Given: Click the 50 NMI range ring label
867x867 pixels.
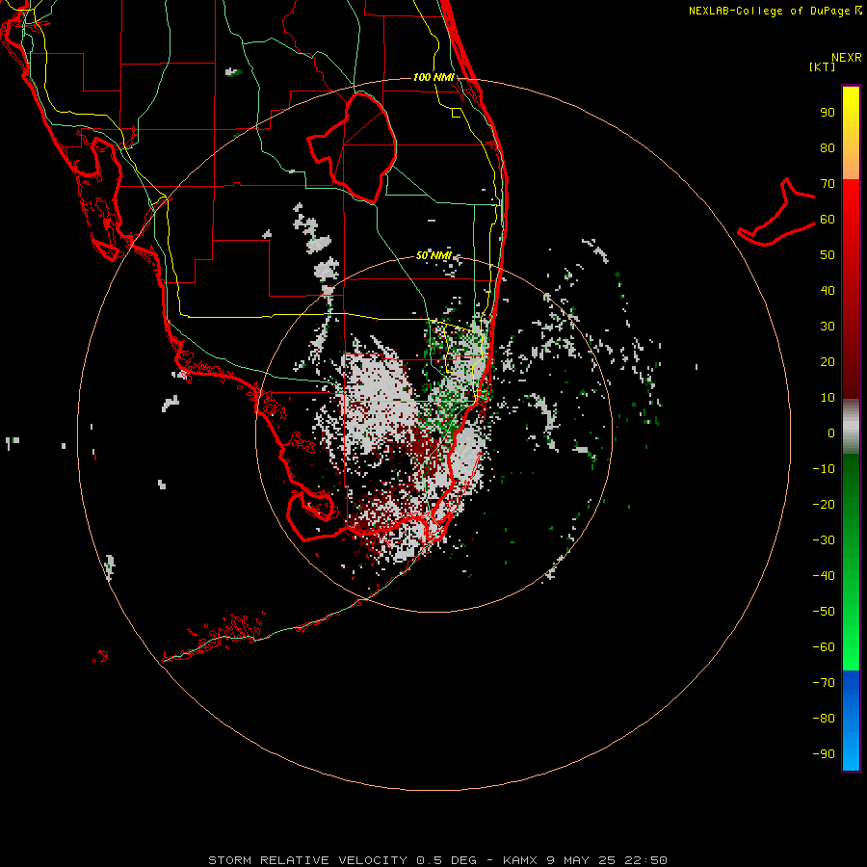Looking at the screenshot, I should pyautogui.click(x=433, y=255).
